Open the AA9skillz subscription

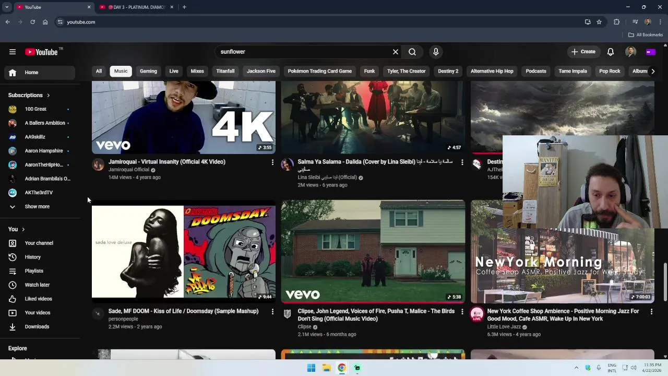40,137
